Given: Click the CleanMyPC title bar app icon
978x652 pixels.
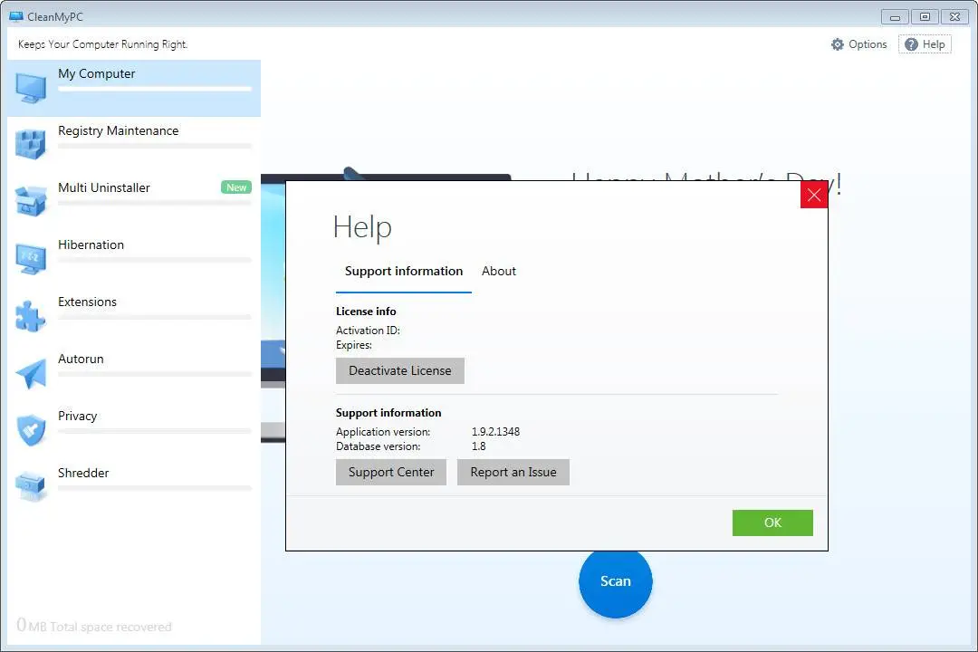Looking at the screenshot, I should (x=16, y=17).
